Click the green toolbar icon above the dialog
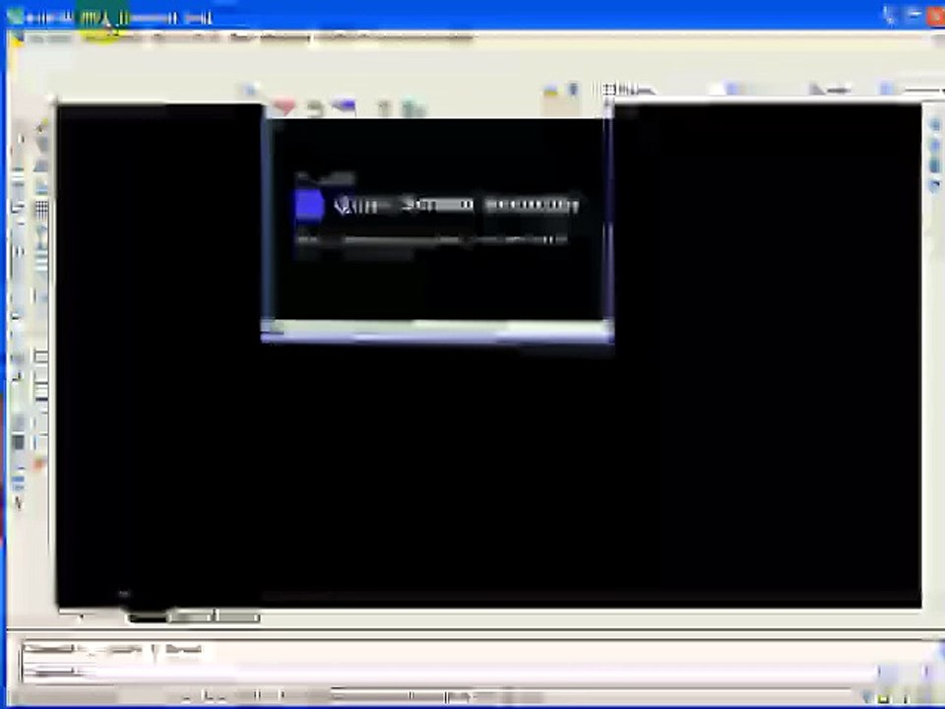 [x=413, y=109]
